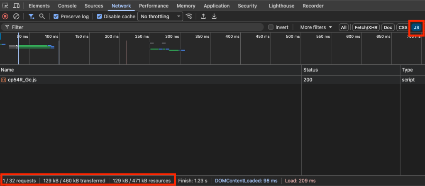Activate the inspect element picker icon
425x186 pixels.
[x=5, y=6]
